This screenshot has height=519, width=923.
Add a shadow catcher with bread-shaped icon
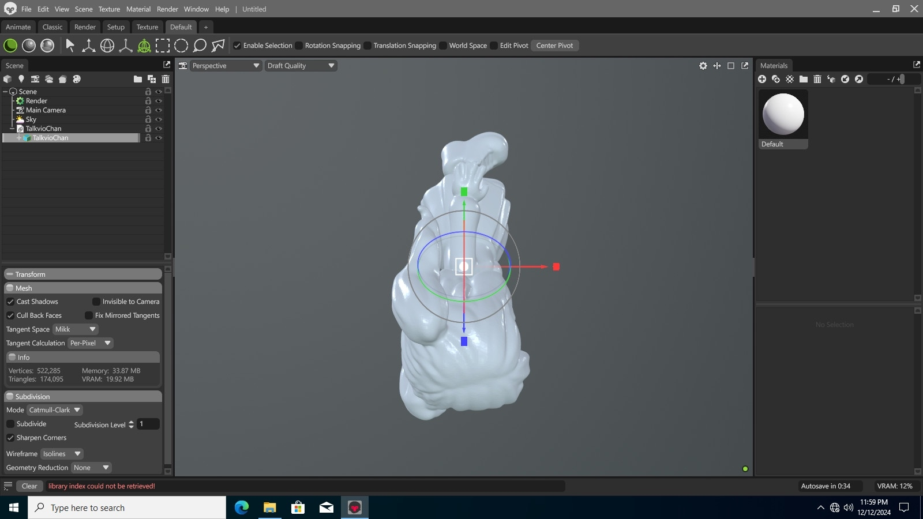[63, 79]
